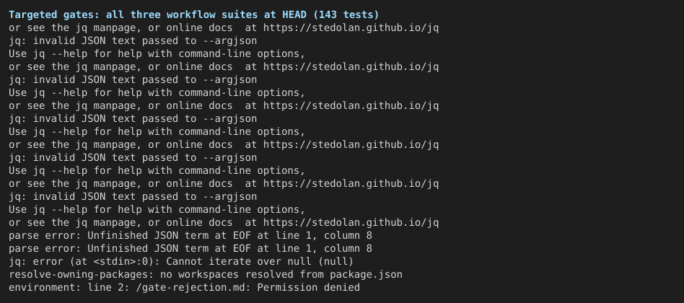Select the first 'invalid JSON text' error line

(133, 41)
